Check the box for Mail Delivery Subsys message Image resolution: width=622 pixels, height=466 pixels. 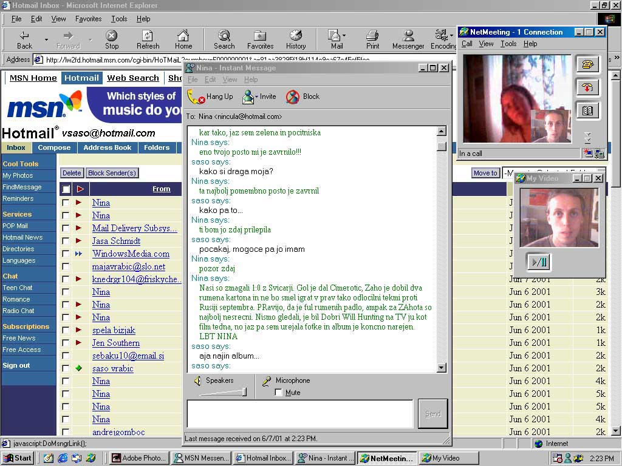(66, 228)
